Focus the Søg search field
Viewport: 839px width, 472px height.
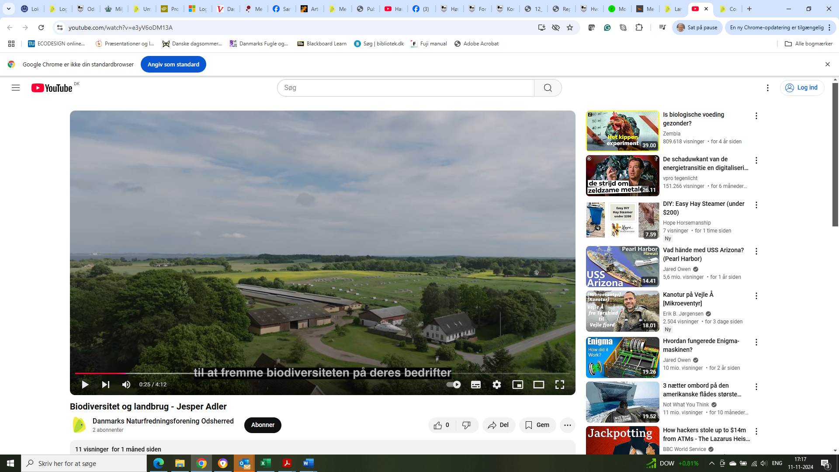pyautogui.click(x=406, y=88)
